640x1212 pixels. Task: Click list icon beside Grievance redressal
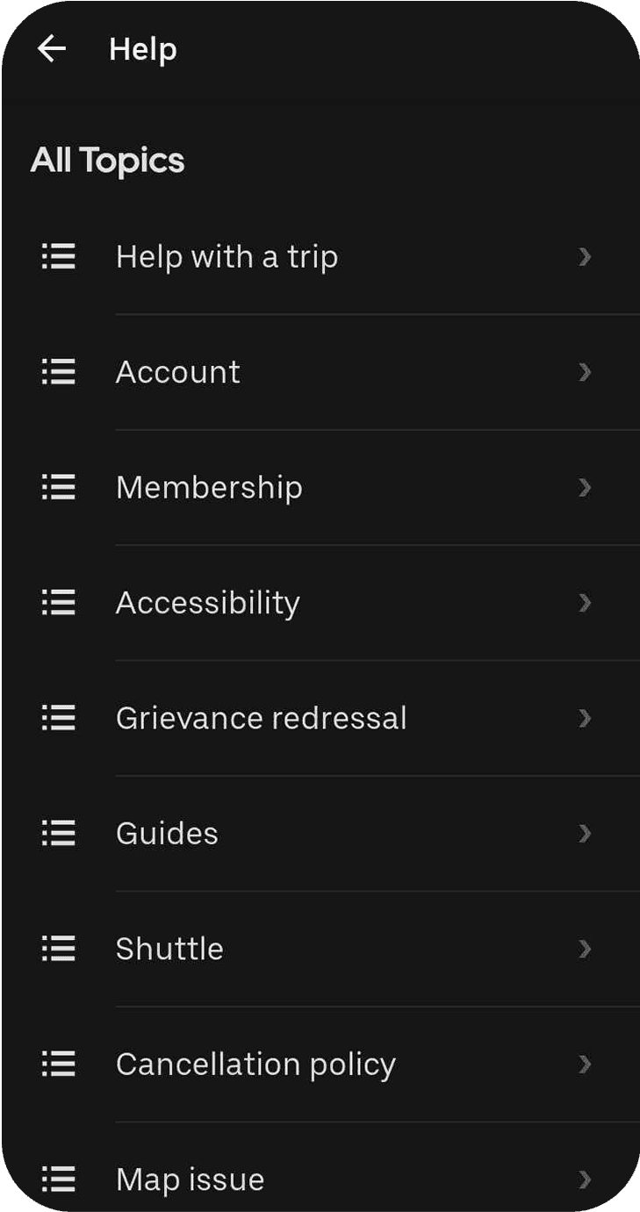[59, 718]
